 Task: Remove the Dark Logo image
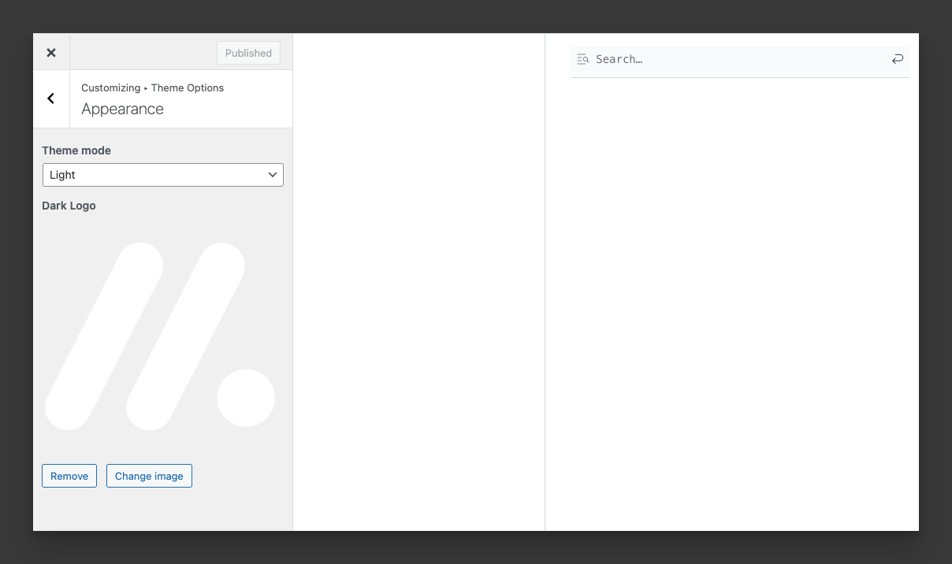coord(69,476)
